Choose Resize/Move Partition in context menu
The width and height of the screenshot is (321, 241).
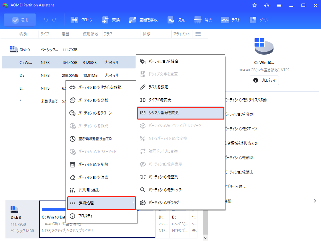[101, 87]
